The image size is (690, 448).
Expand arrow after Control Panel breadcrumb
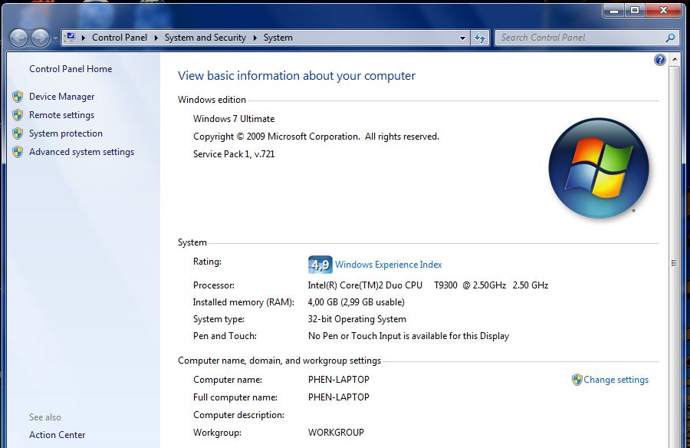(x=156, y=38)
